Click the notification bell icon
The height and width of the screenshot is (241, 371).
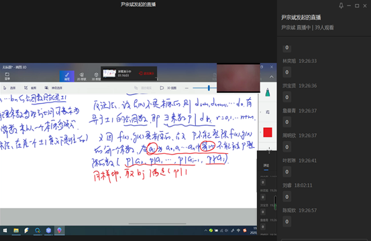[x=341, y=5]
